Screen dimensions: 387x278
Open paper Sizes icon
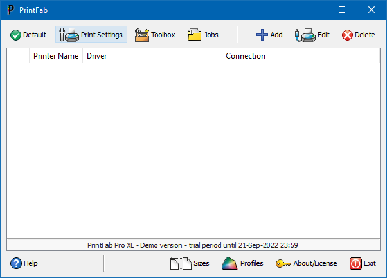pos(181,263)
